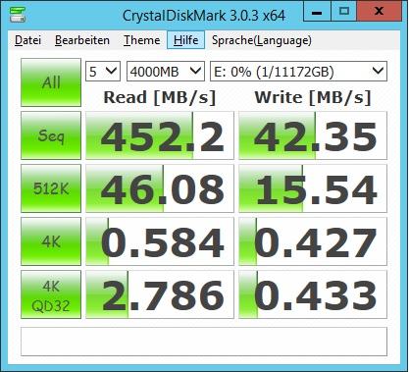
Task: Click the Write [MB/s] column header
Action: tap(313, 97)
